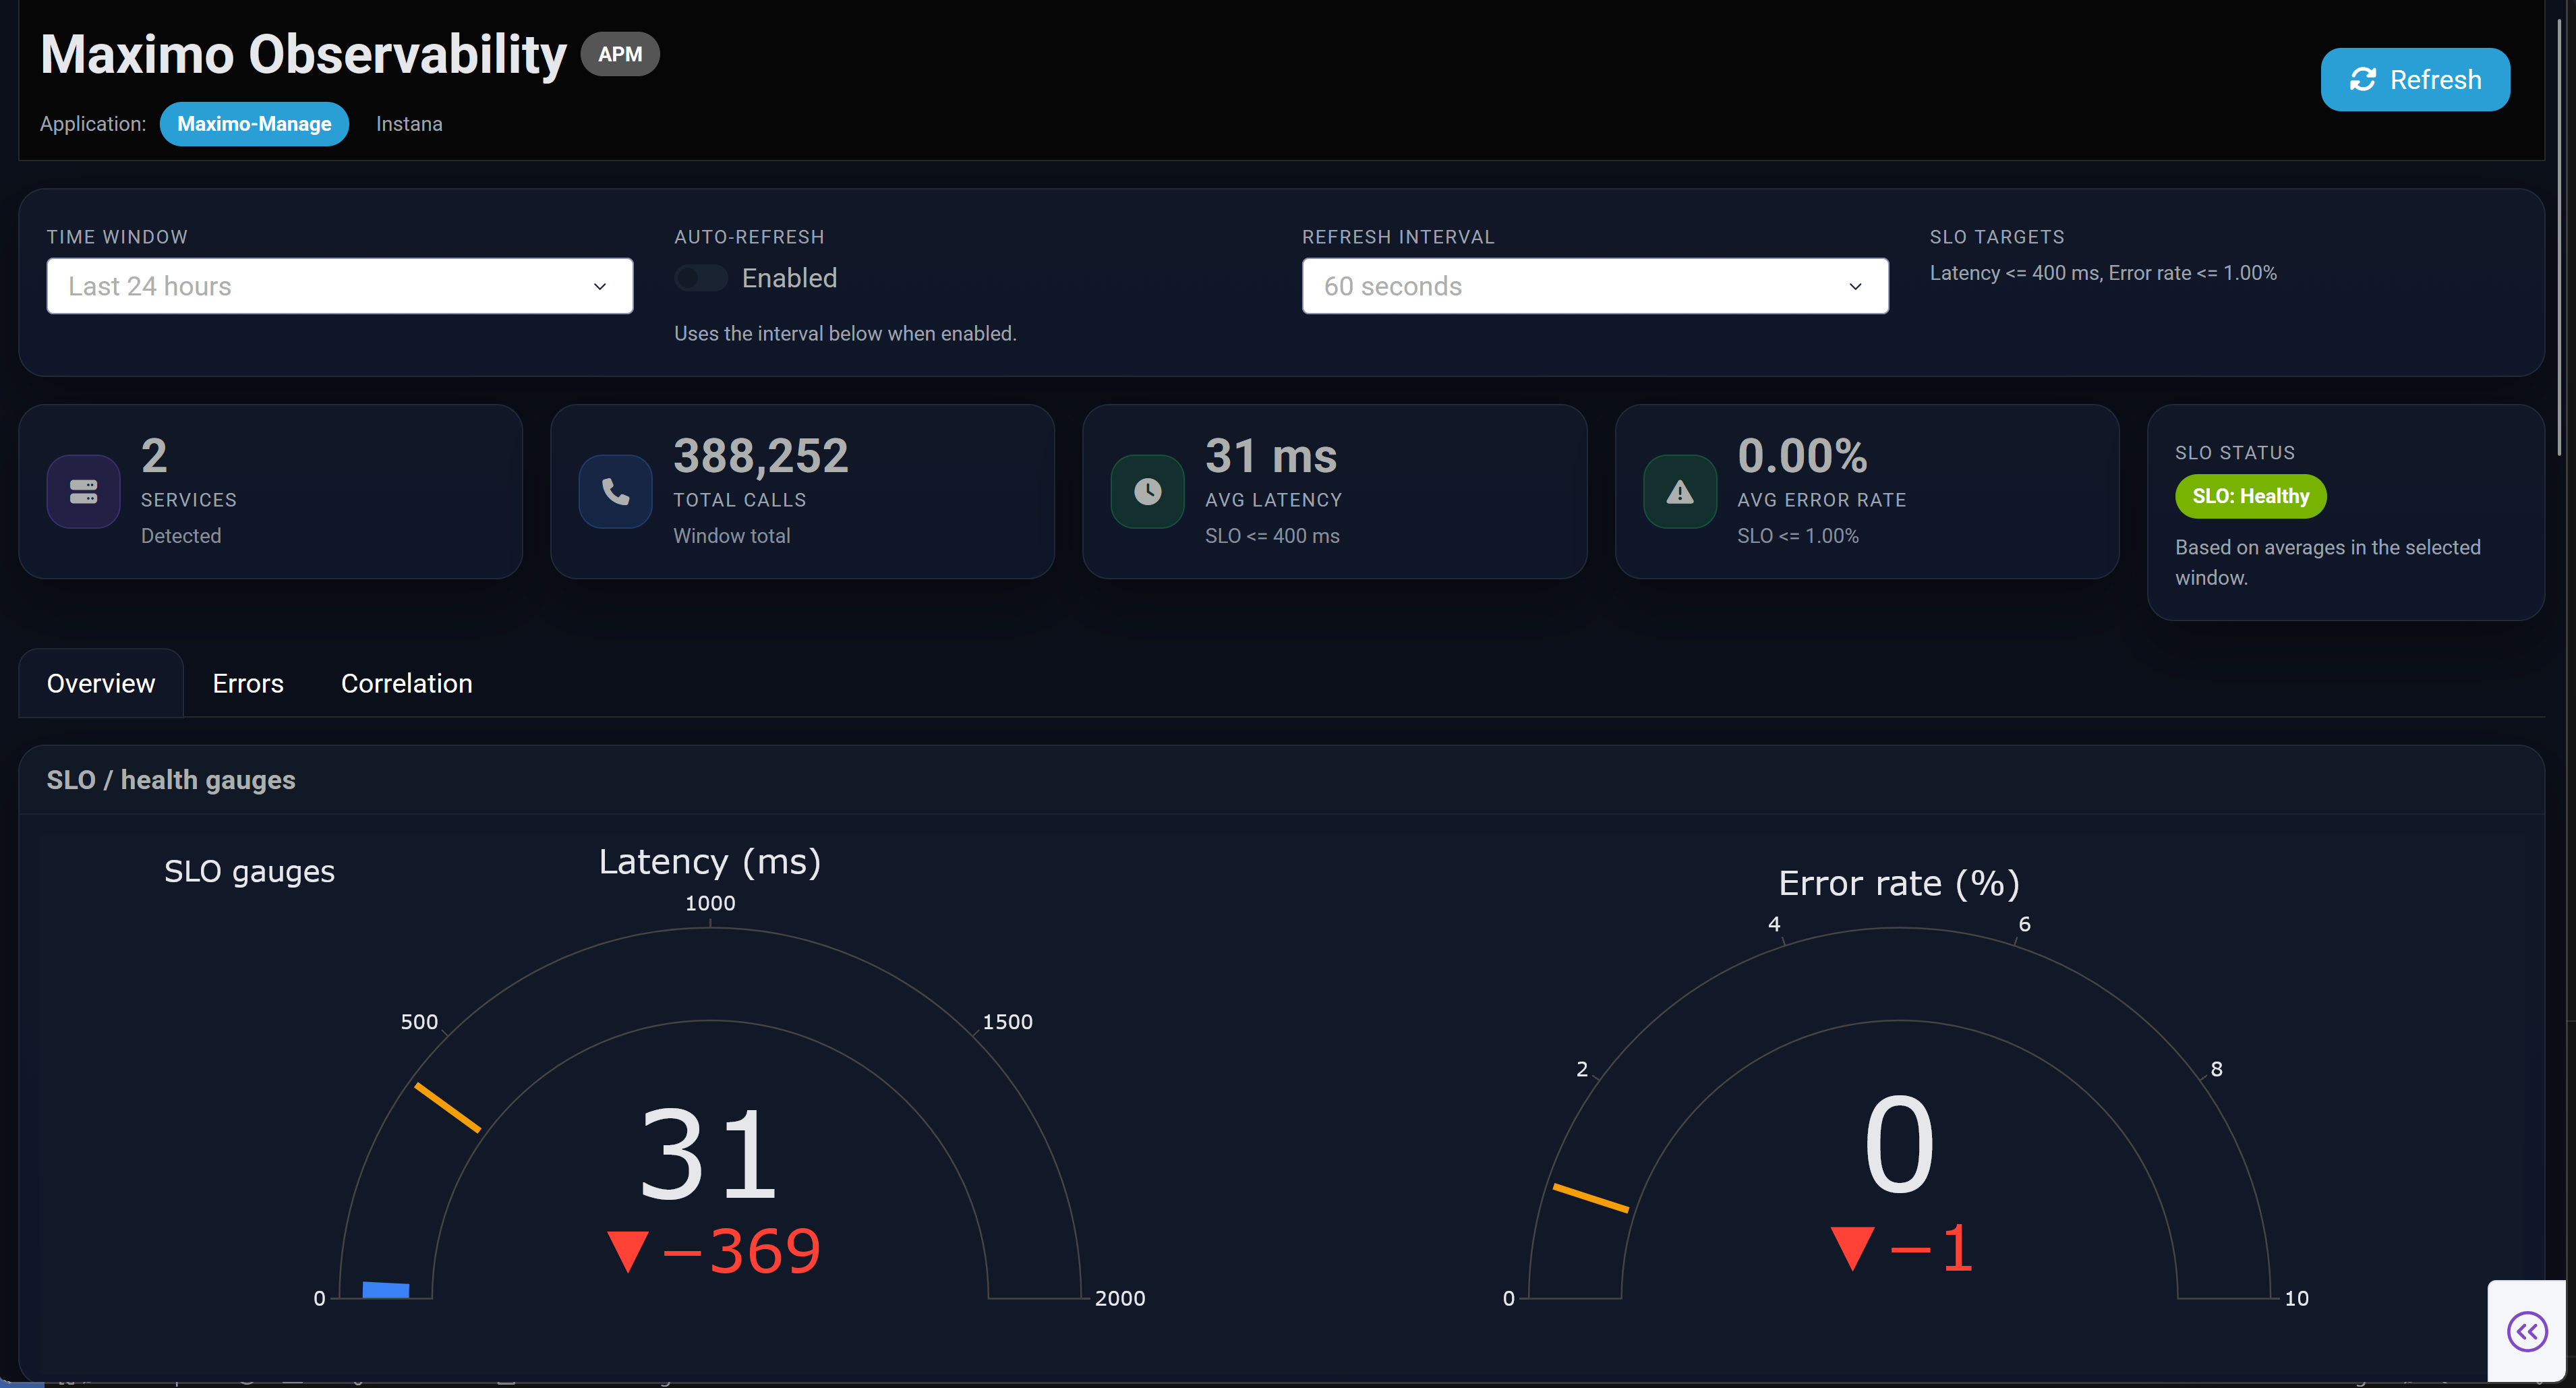Click the double-chevron collapse icon
Screen dimensions: 2576x1388
[x=2527, y=1331]
